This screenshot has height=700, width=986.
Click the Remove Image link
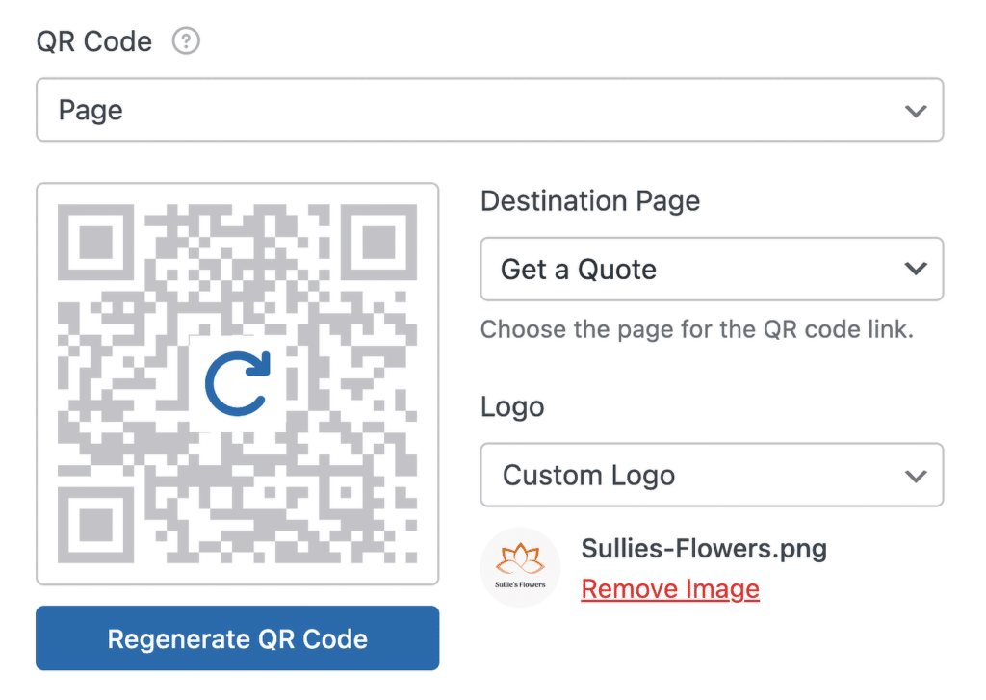[x=670, y=589]
